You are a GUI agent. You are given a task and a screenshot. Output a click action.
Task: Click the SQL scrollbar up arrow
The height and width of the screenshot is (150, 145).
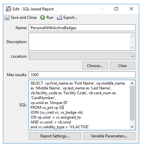(132, 83)
